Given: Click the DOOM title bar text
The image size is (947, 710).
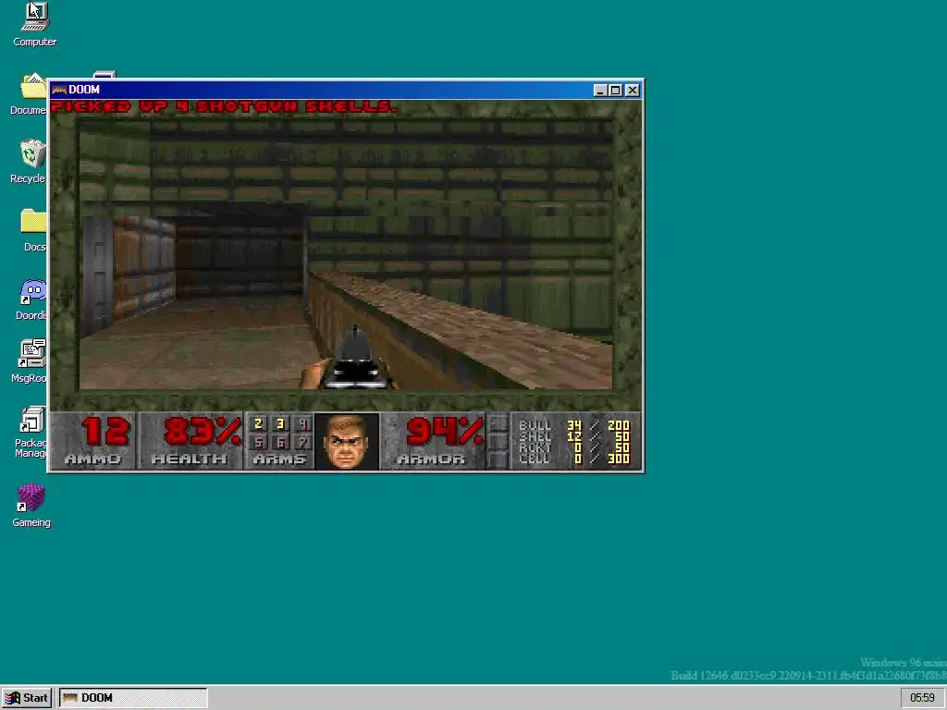Looking at the screenshot, I should (x=84, y=90).
